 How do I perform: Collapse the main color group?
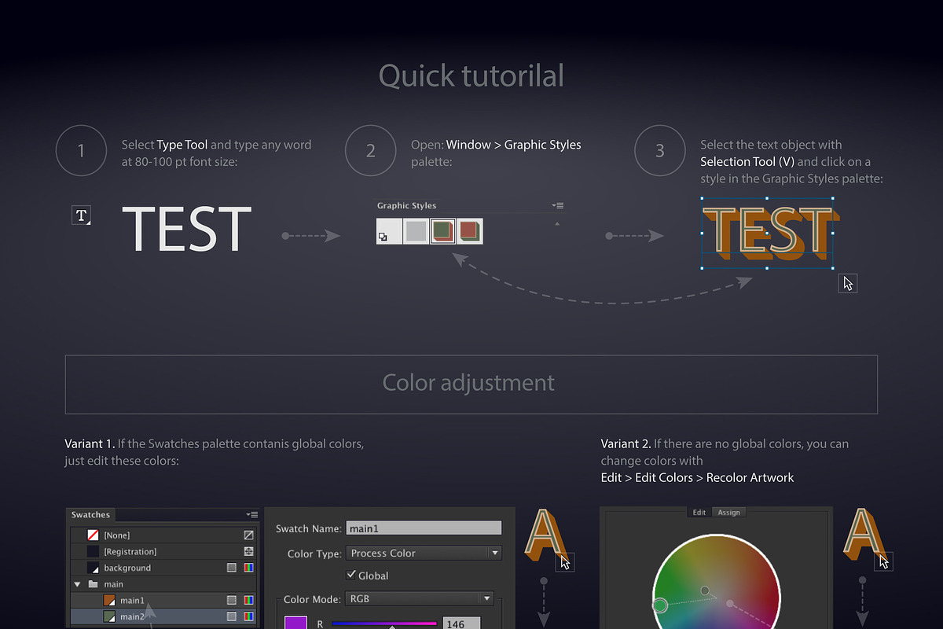[77, 584]
